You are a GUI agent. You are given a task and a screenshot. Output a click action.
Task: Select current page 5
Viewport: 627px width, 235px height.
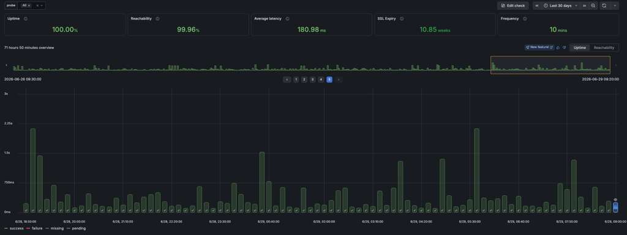(329, 80)
